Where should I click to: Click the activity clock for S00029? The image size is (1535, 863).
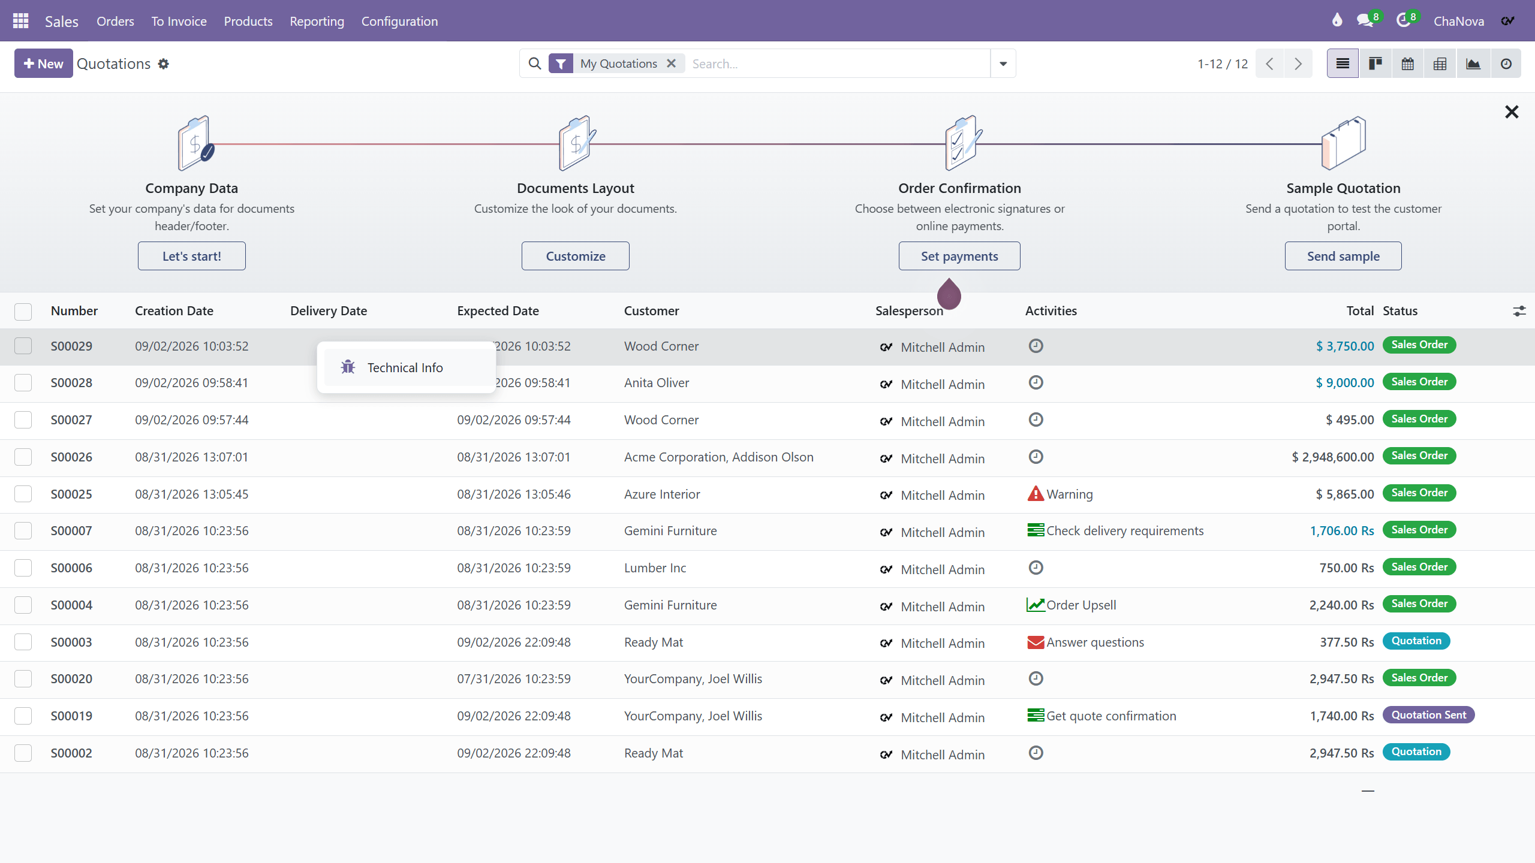[x=1036, y=346]
